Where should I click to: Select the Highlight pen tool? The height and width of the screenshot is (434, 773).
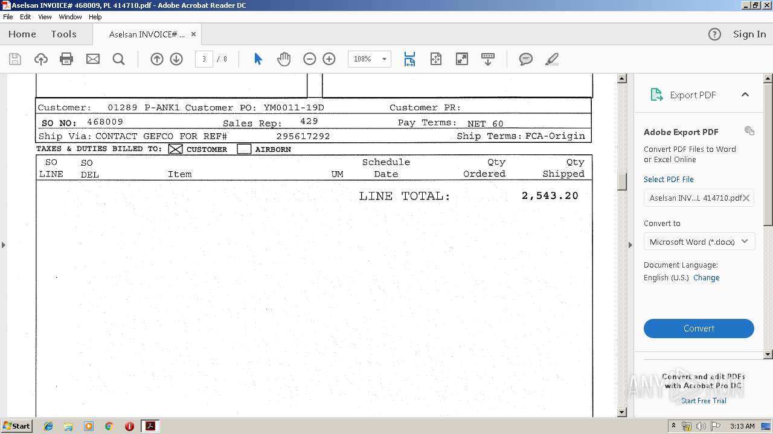[x=551, y=59]
